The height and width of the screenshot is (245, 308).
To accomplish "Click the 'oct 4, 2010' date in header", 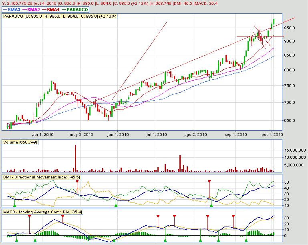I will pos(46,3).
